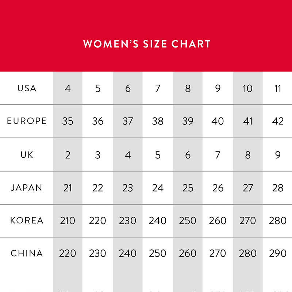Click Europe size 40 cell
The image size is (292, 292).
218,121
